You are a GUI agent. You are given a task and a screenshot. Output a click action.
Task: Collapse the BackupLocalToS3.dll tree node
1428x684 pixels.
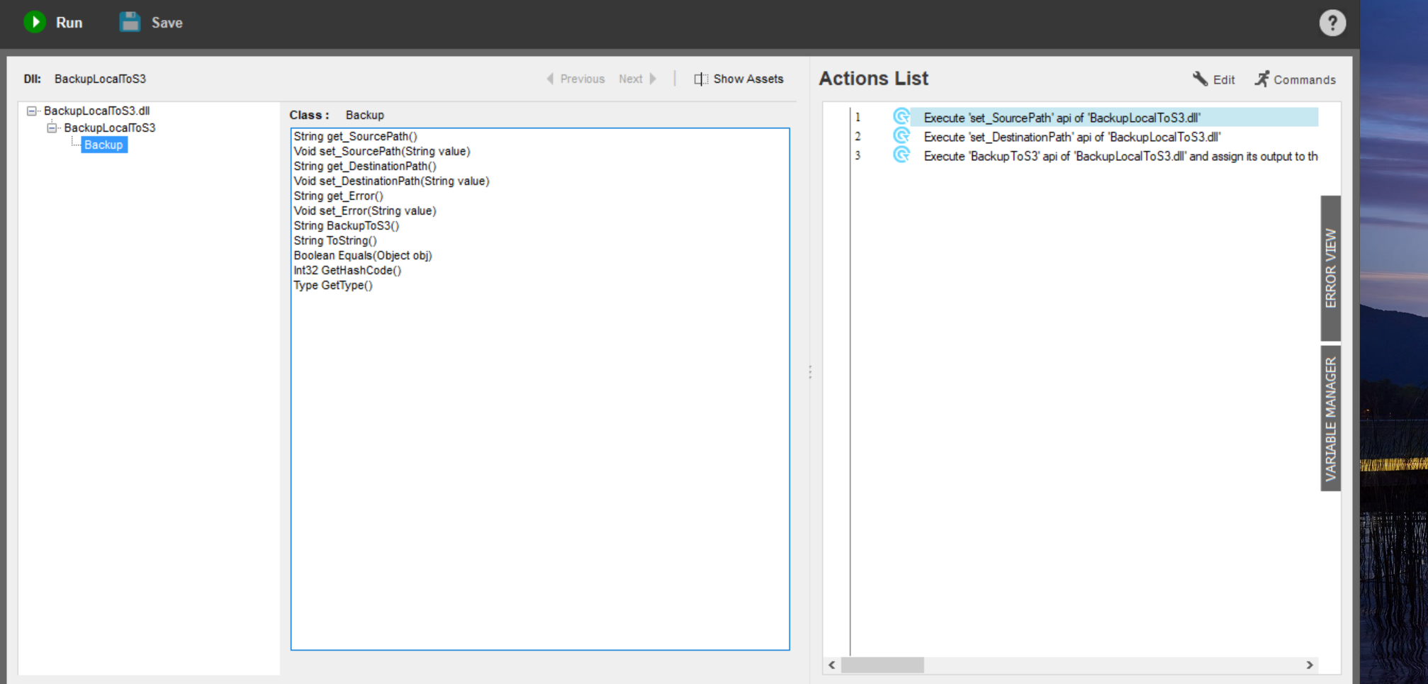coord(32,111)
